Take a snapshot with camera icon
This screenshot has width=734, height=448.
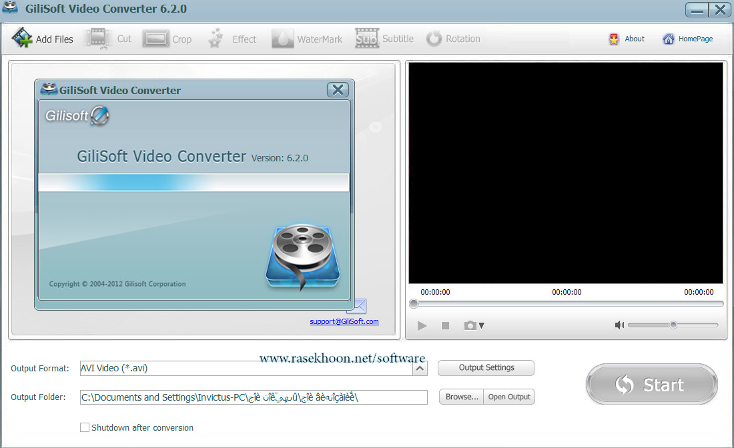(470, 325)
